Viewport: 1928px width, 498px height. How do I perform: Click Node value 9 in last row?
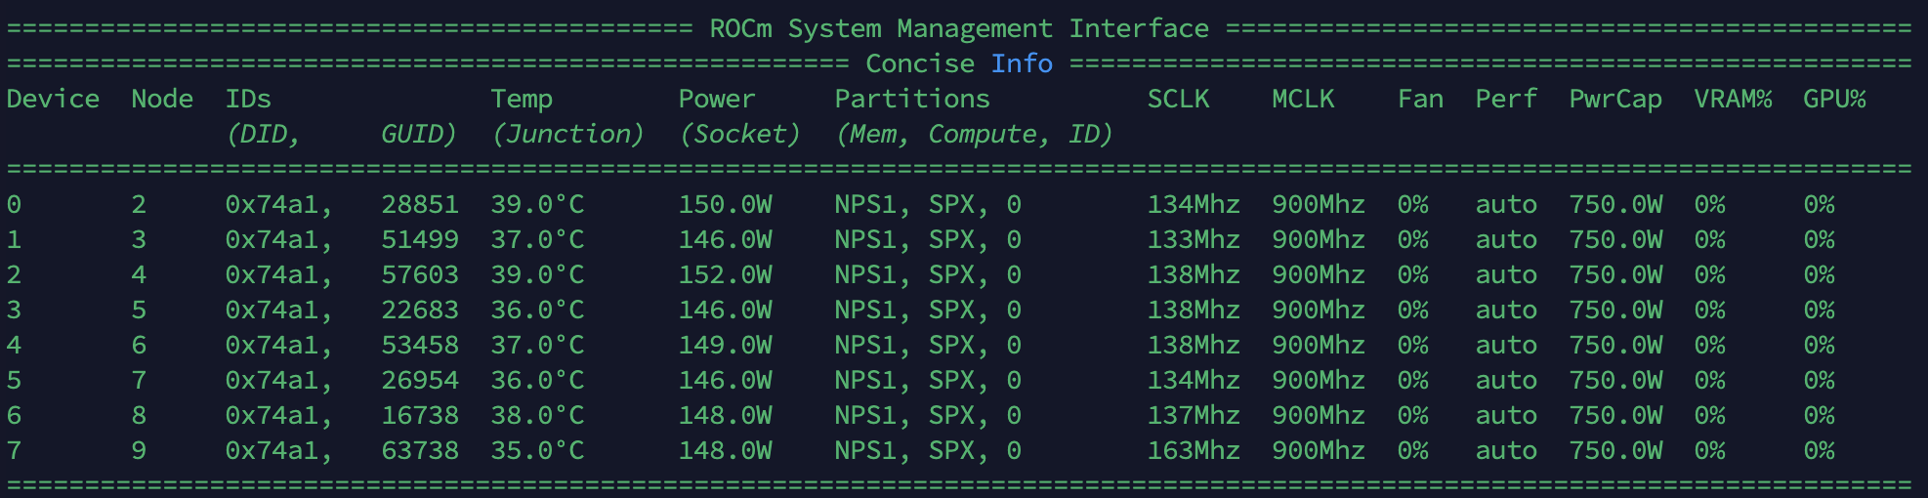[x=139, y=450]
